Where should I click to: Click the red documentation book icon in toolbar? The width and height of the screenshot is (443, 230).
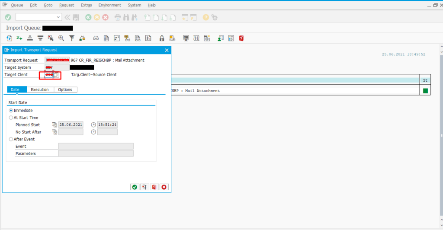tap(241, 38)
